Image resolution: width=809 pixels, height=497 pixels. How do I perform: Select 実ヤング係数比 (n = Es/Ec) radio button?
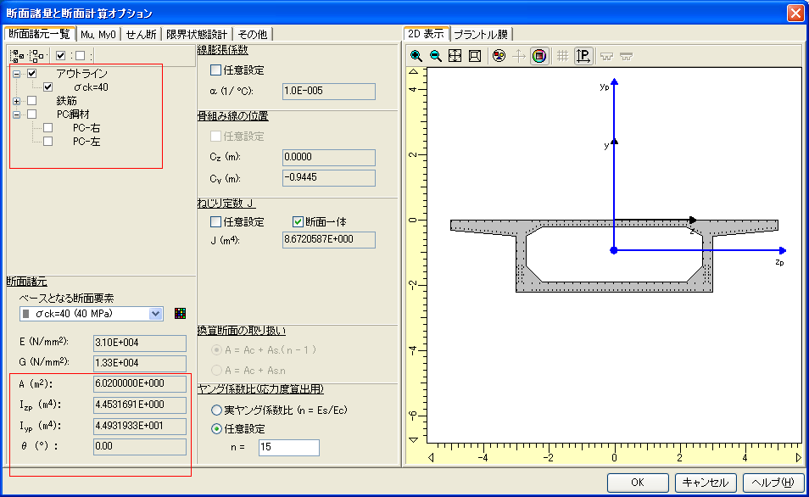point(217,410)
